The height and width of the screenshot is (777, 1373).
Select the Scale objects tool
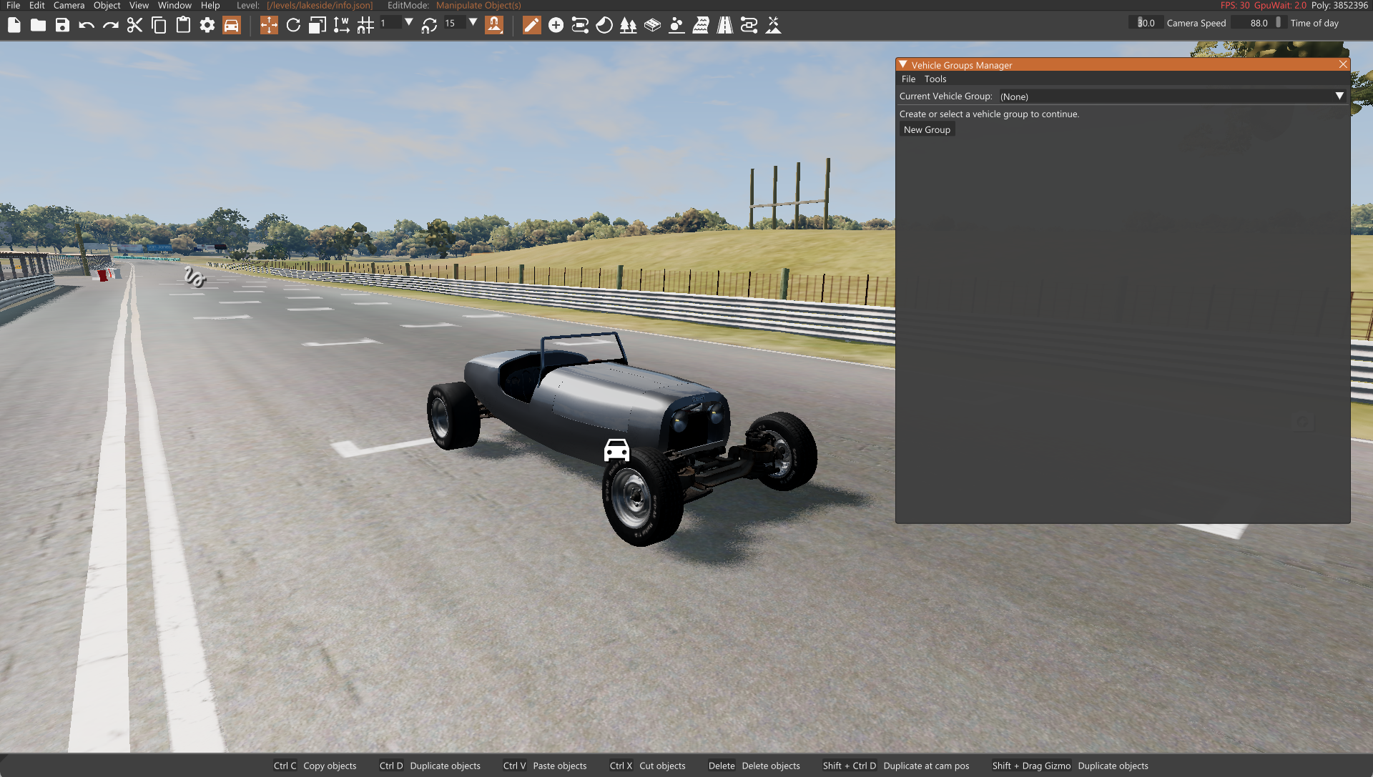317,26
